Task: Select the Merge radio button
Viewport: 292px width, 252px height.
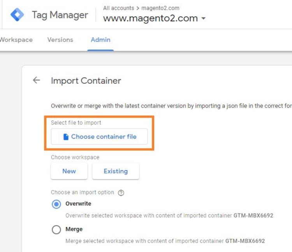Action: [x=56, y=230]
